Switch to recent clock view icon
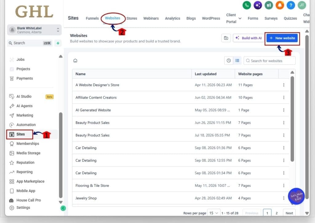The image size is (315, 223). coord(229,61)
